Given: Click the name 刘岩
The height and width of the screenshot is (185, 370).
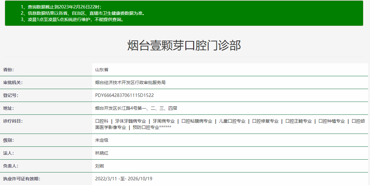Looking at the screenshot, I should tap(99, 166).
